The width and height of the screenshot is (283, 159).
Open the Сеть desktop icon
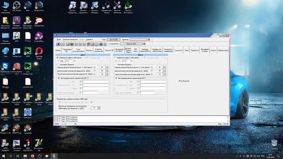[x=5, y=53]
